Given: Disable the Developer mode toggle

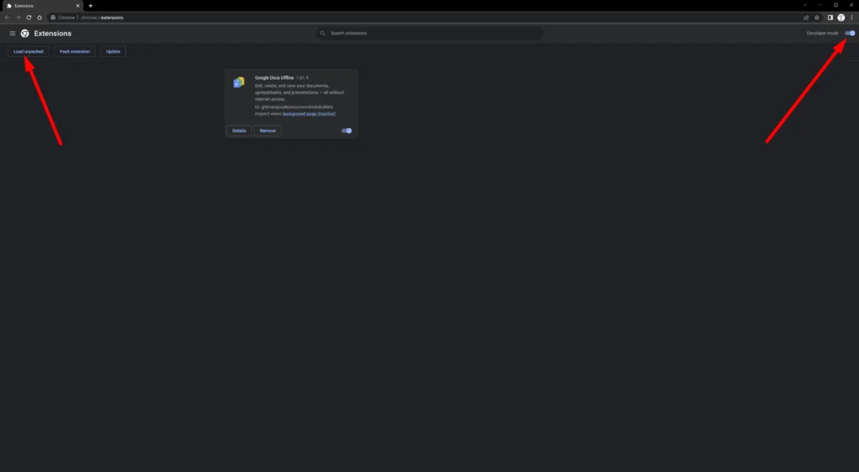Looking at the screenshot, I should pos(850,34).
